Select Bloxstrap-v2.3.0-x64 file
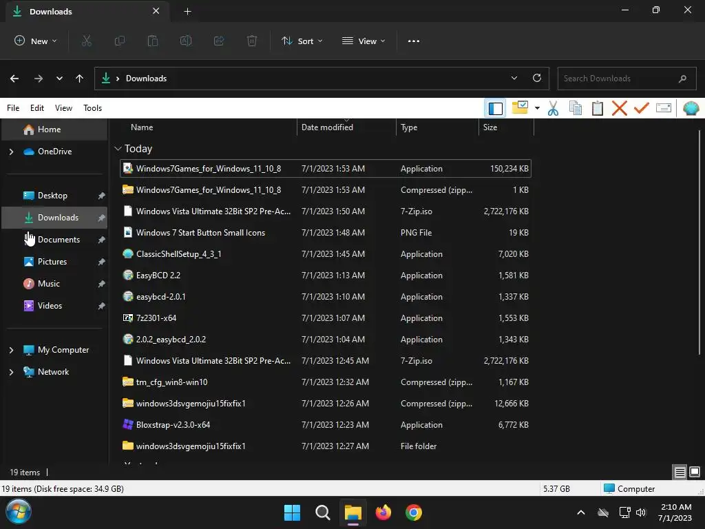The height and width of the screenshot is (529, 705). point(326,425)
